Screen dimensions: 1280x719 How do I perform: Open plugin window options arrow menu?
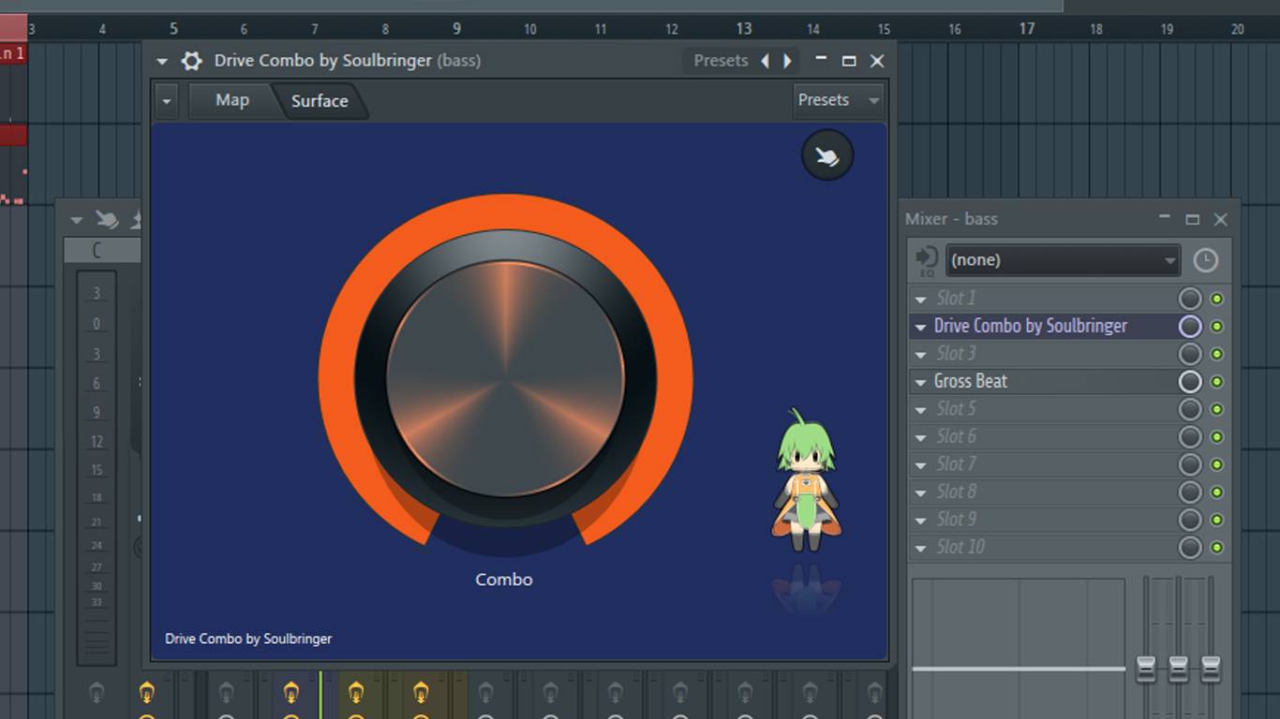click(x=162, y=61)
